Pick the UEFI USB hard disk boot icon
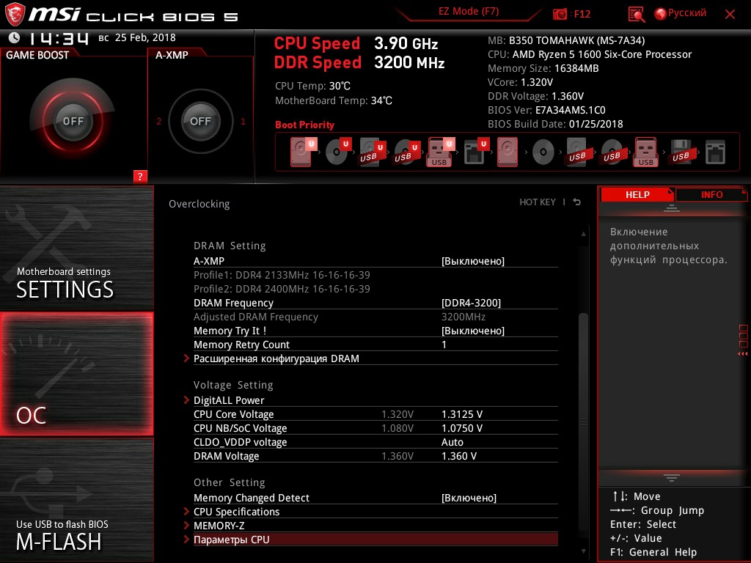Viewport: 751px width, 563px height. pyautogui.click(x=373, y=152)
